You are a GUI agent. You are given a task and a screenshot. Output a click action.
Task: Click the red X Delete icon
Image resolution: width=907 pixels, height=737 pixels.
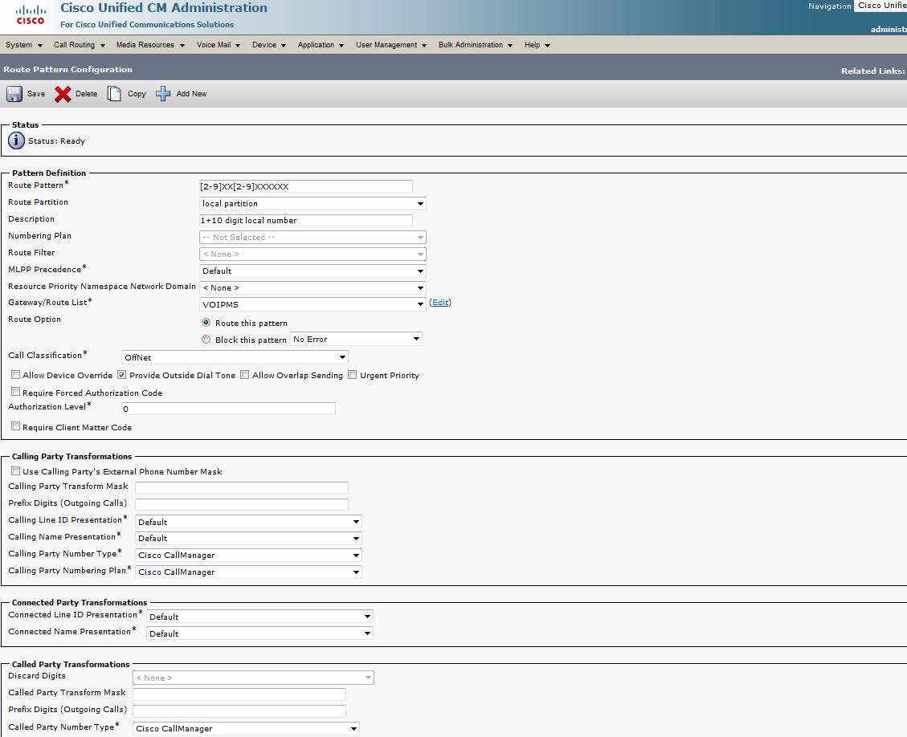[63, 94]
